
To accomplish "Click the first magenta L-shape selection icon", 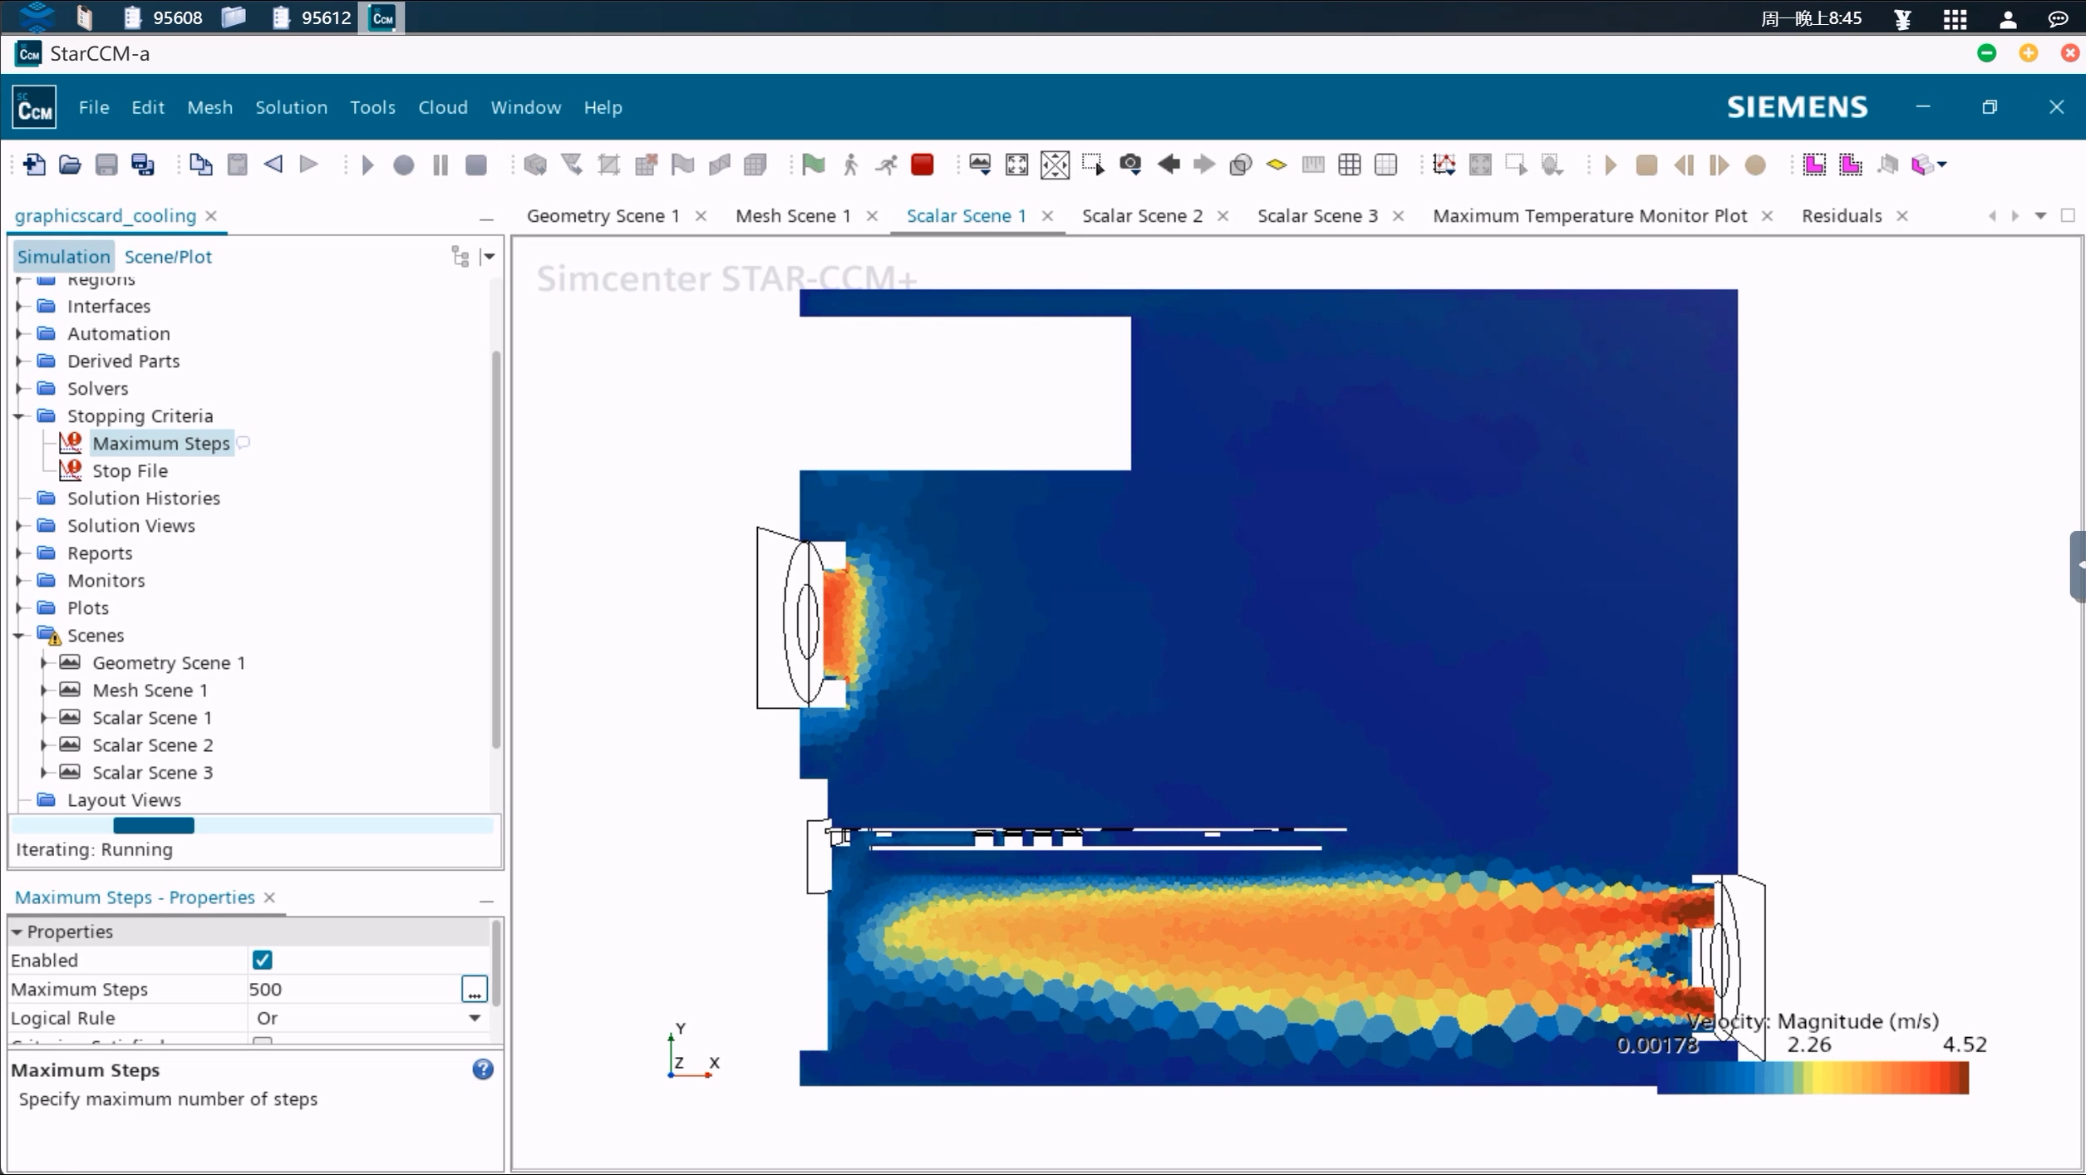I will pos(1814,165).
